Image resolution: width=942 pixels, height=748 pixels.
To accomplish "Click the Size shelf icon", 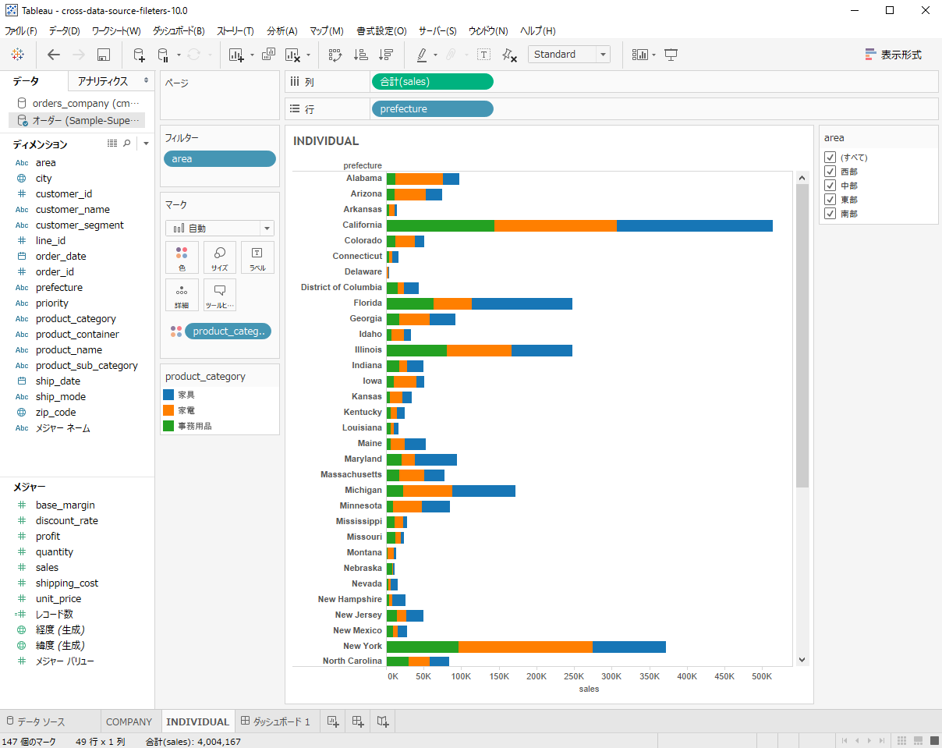I will point(219,257).
